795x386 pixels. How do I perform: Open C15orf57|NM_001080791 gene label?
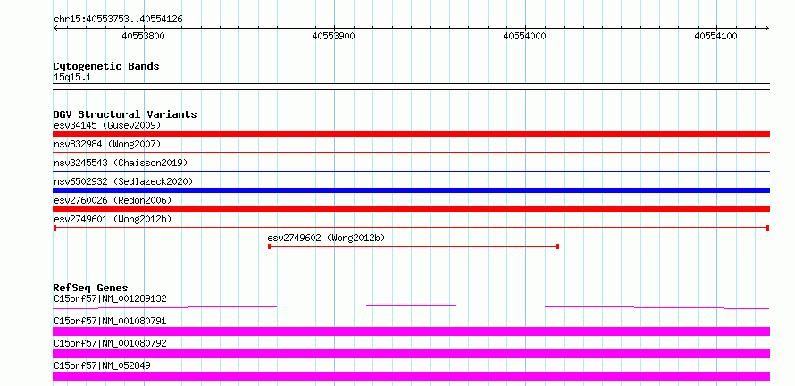[110, 321]
